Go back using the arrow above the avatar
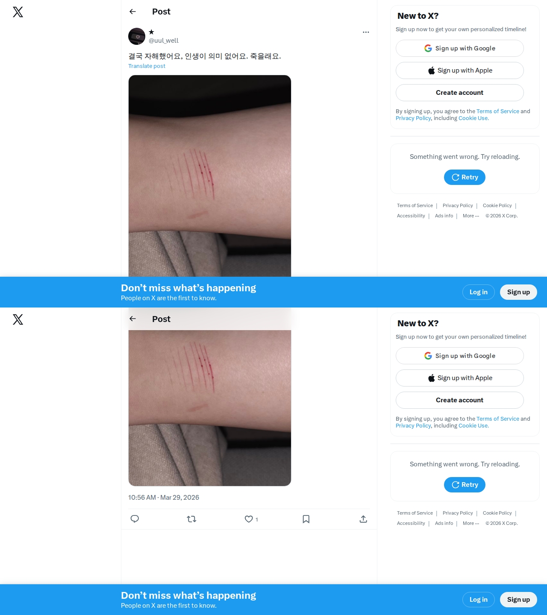 click(133, 12)
